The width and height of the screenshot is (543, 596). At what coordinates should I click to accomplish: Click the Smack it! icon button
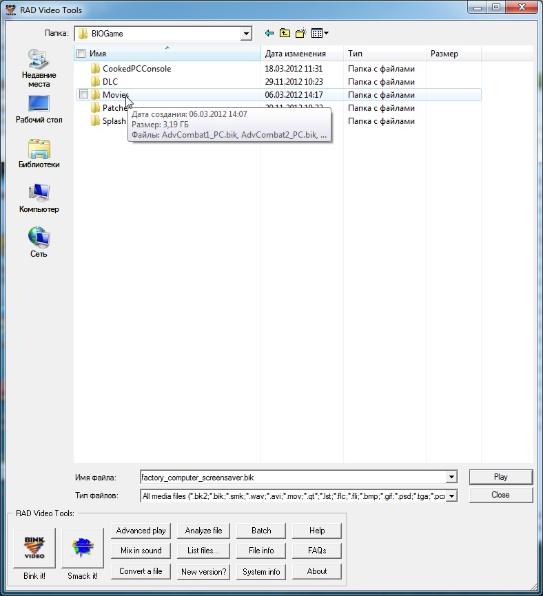[83, 547]
